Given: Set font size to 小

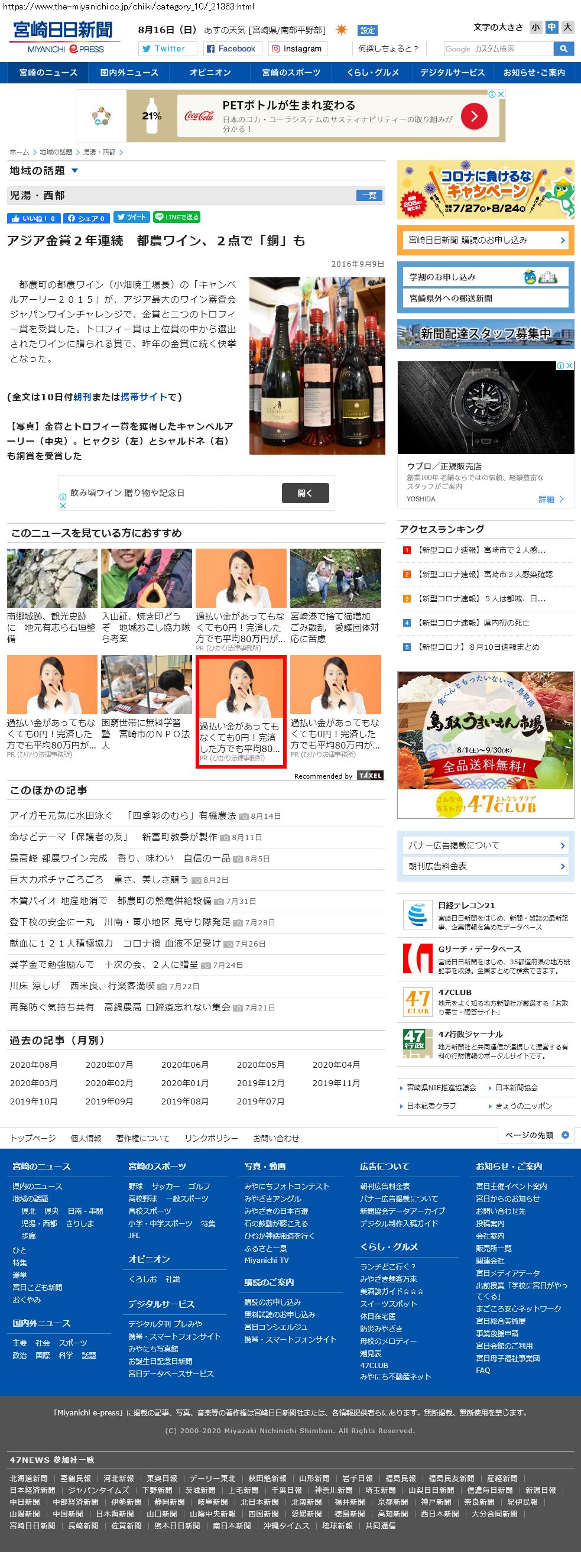Looking at the screenshot, I should click(535, 27).
